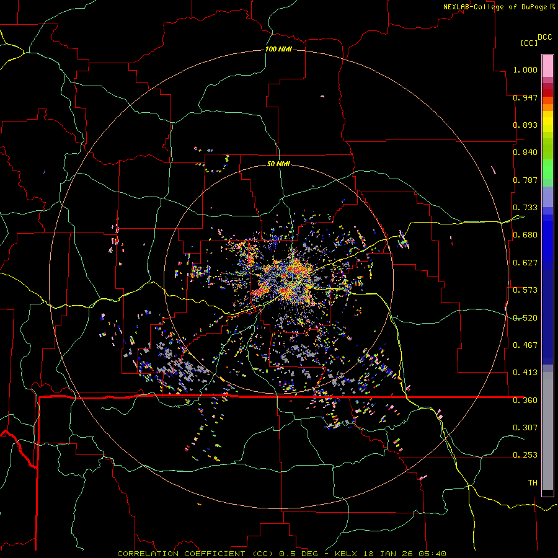558x558 pixels.
Task: Select the 1.000 scale value
Action: click(x=525, y=69)
